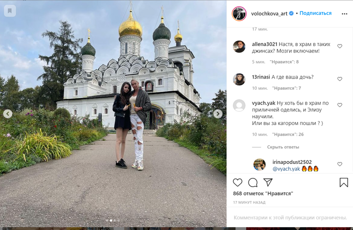Follow via the Подписаться link
Viewport: 353px width, 230px height.
pos(315,13)
